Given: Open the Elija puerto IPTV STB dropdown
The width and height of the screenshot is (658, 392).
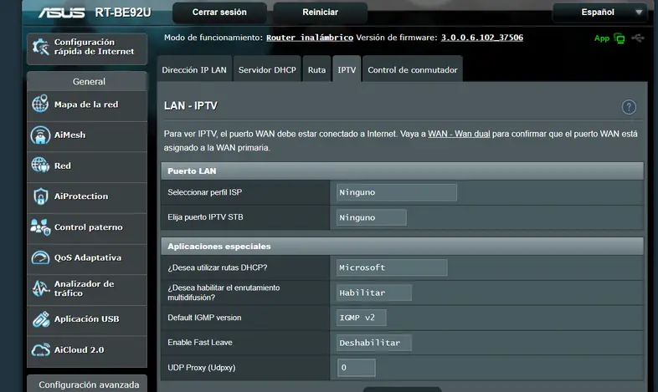Looking at the screenshot, I should click(372, 217).
